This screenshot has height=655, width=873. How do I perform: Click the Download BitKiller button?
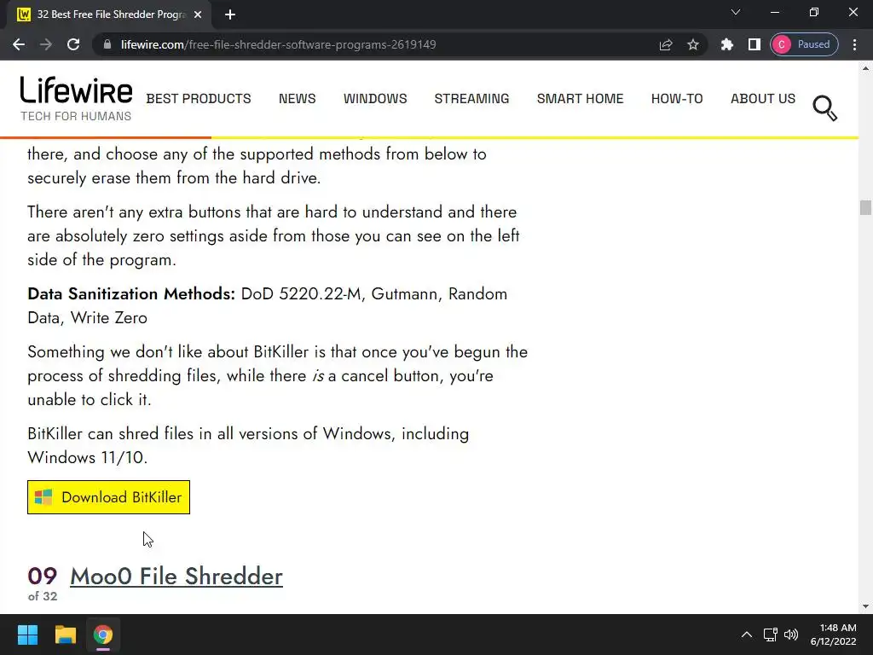click(108, 497)
